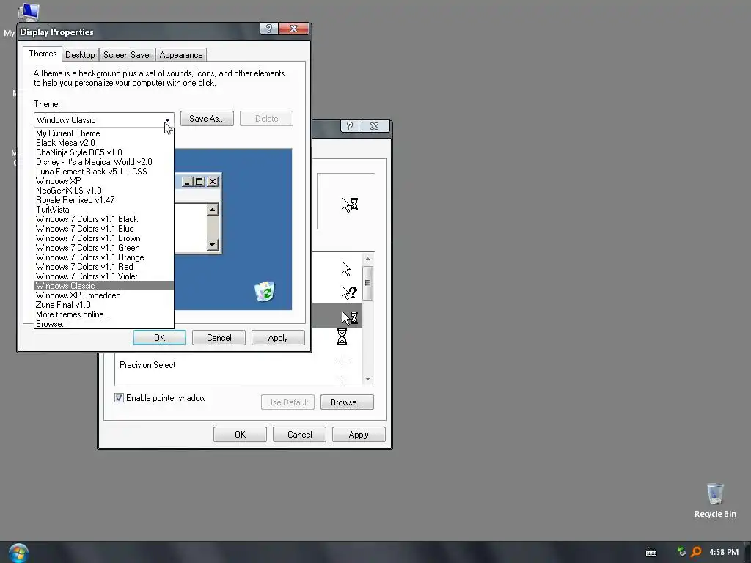751x563 pixels.
Task: Switch to the Desktop tab
Action: [x=80, y=55]
